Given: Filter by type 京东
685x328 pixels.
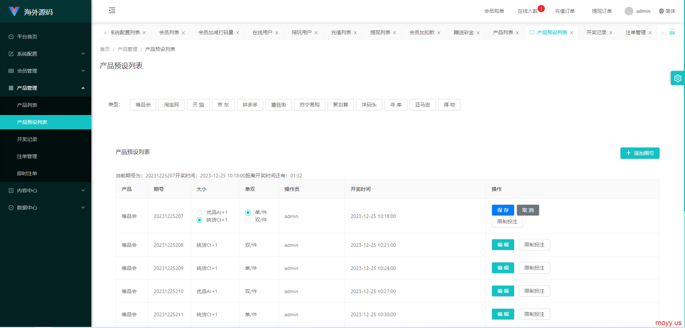Looking at the screenshot, I should tap(223, 105).
